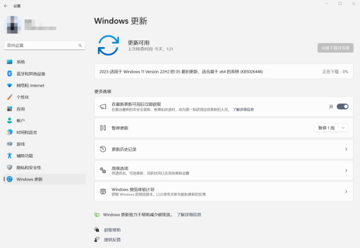Click the large blue update sync icon

[x=108, y=45]
